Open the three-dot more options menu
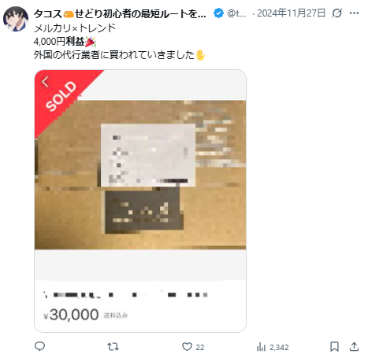The height and width of the screenshot is (358, 368). [354, 13]
